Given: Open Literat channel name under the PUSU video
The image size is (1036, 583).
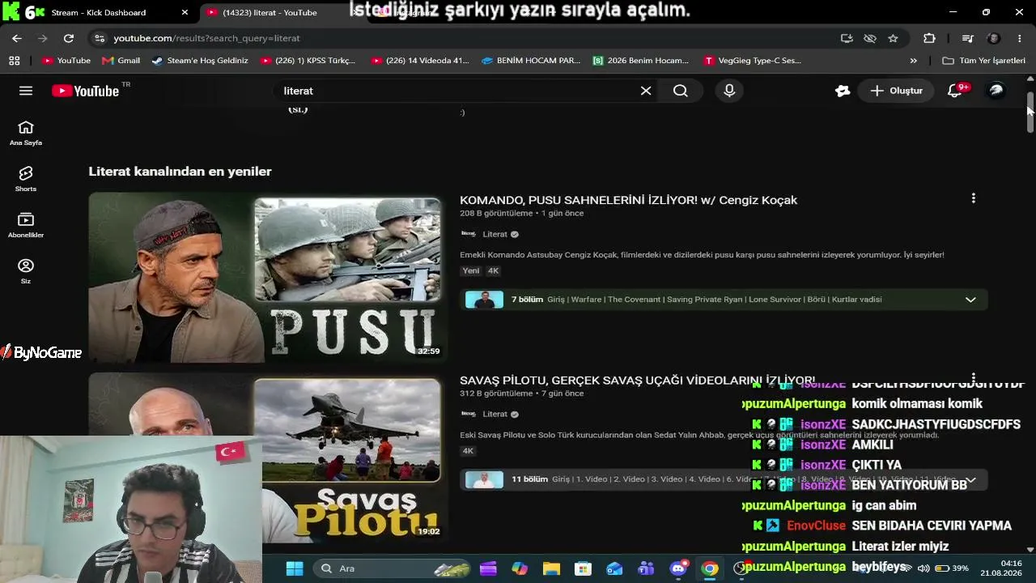Looking at the screenshot, I should pos(495,234).
